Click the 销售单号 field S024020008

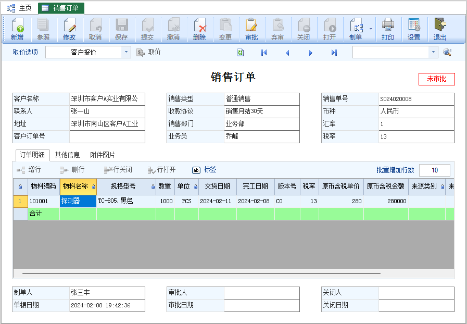(416, 99)
